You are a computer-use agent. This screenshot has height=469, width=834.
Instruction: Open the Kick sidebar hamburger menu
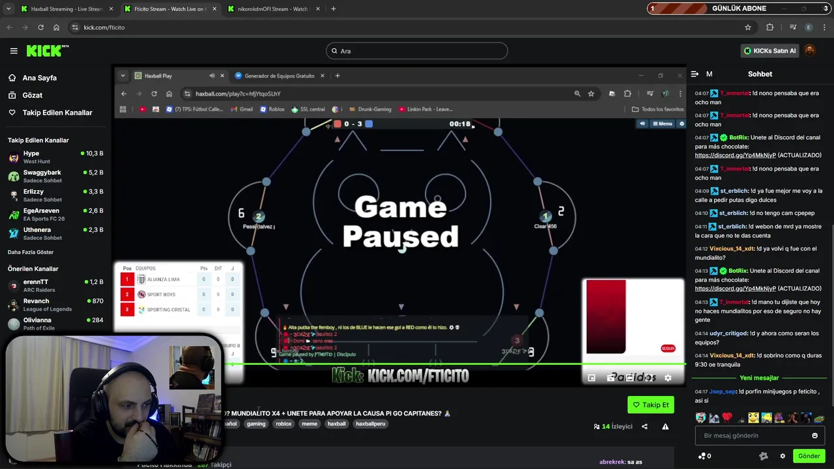tap(14, 51)
